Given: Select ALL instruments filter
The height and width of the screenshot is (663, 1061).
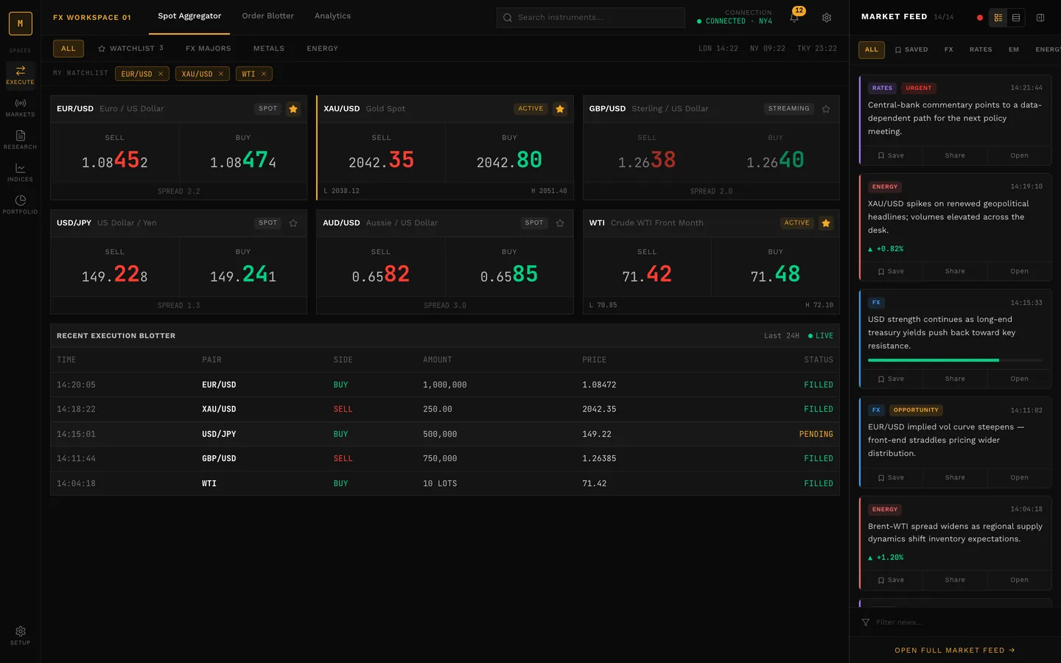Looking at the screenshot, I should (x=69, y=49).
